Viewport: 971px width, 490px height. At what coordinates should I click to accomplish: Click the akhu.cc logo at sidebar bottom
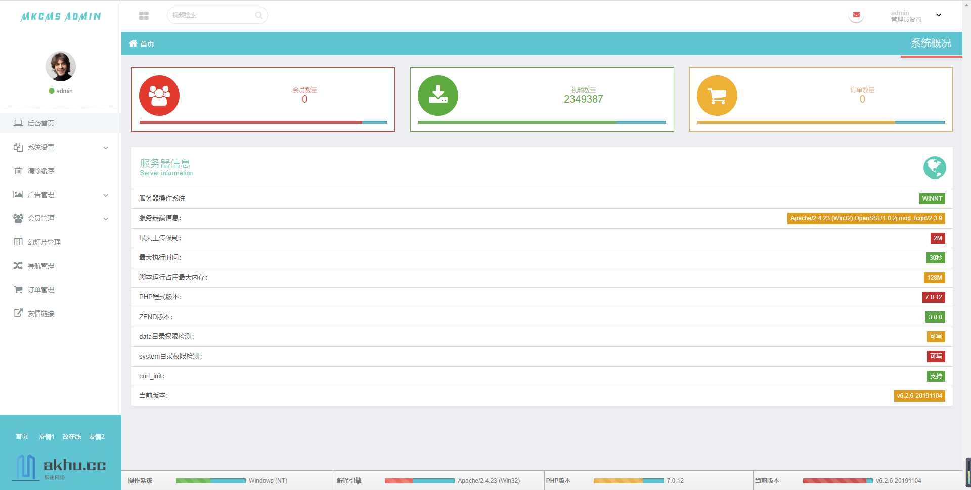pos(60,467)
